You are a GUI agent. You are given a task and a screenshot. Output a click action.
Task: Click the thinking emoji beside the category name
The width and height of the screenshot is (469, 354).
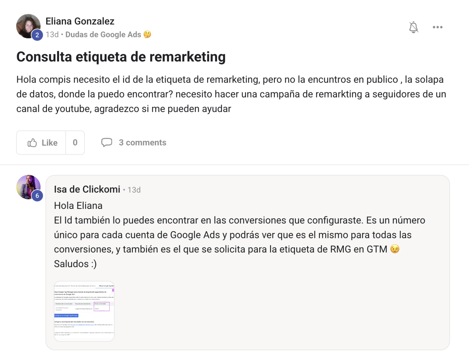(x=147, y=34)
